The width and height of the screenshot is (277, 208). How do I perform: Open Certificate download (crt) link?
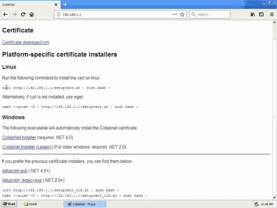point(26,43)
